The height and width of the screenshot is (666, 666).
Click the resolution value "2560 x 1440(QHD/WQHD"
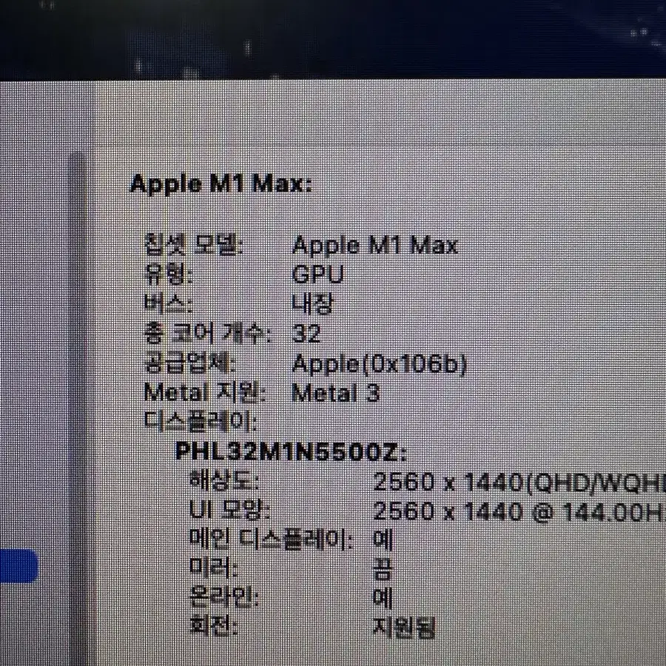(519, 482)
